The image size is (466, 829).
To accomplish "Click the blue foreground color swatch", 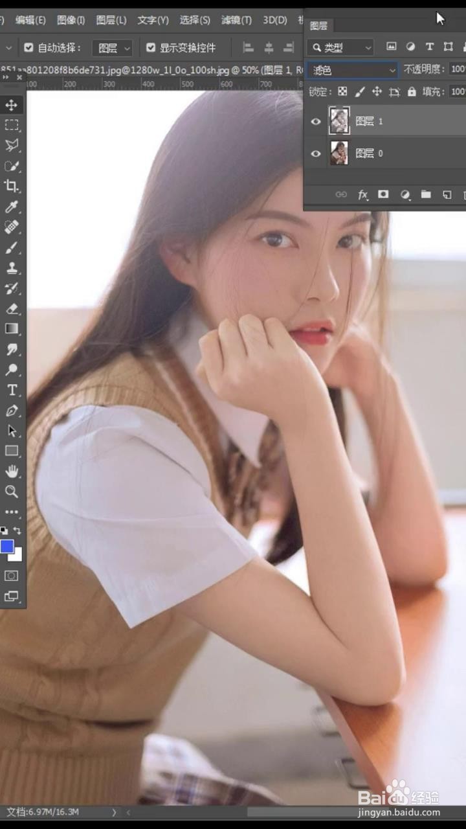I will [6, 547].
